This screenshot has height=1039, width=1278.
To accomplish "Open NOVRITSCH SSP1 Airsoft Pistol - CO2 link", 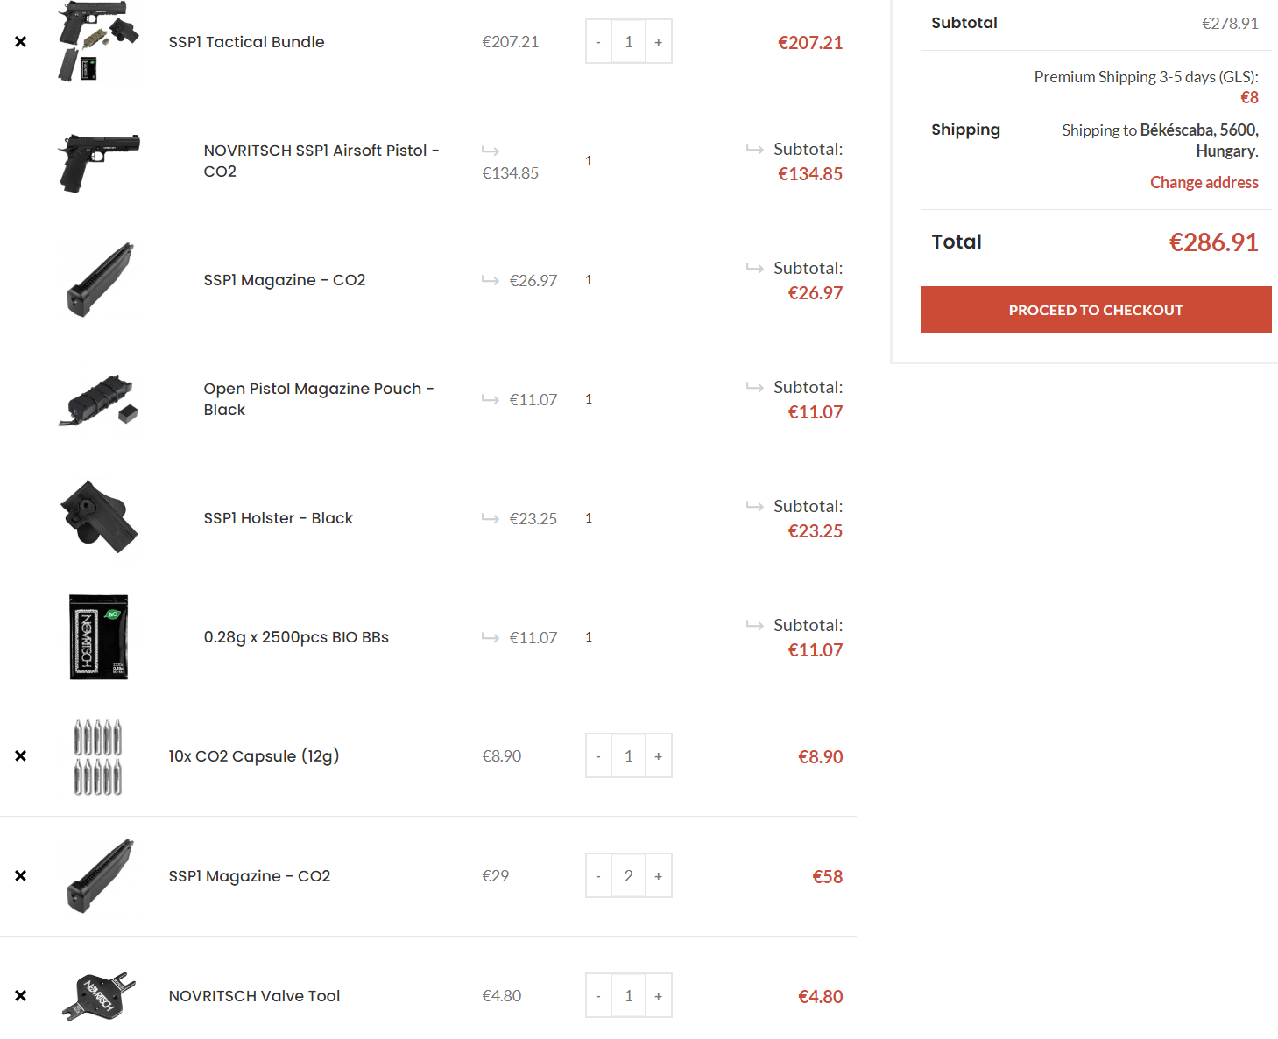I will pos(321,161).
